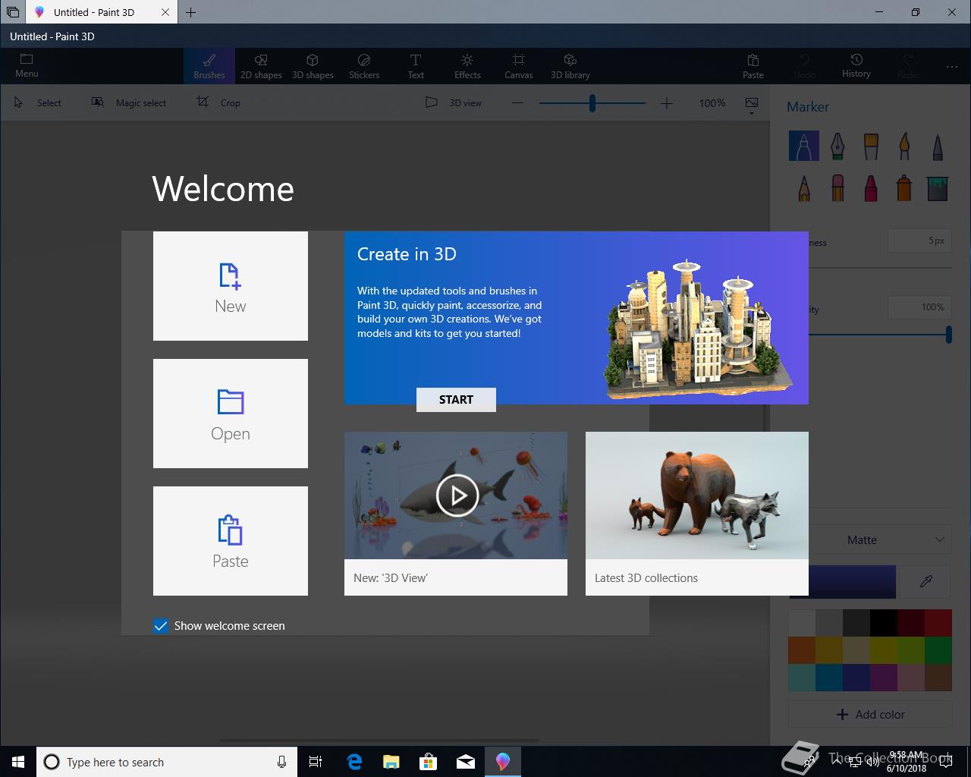
Task: Open Task View on taskbar
Action: (x=316, y=762)
